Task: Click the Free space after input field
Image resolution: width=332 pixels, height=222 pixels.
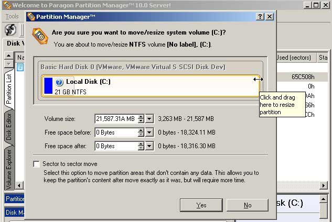Action: (116, 146)
